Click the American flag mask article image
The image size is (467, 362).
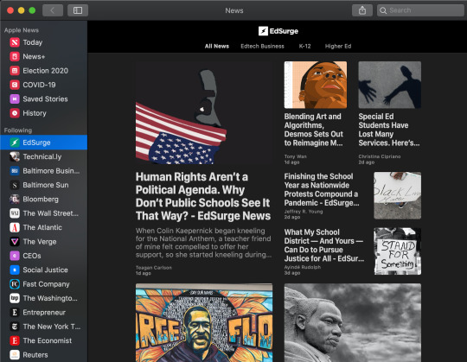[x=204, y=112]
